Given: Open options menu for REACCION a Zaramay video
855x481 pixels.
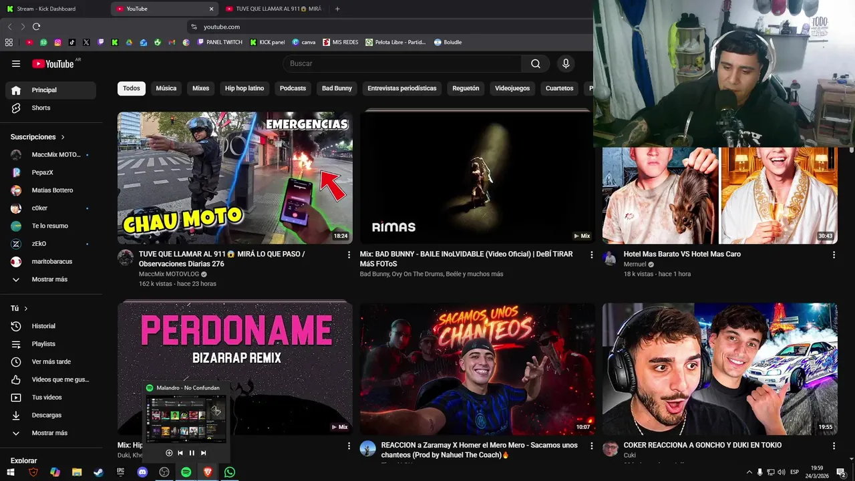Looking at the screenshot, I should click(591, 446).
